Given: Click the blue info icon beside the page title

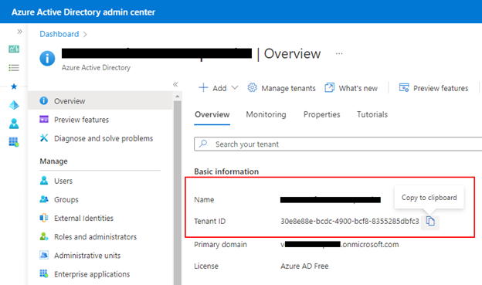Looking at the screenshot, I should [x=47, y=59].
